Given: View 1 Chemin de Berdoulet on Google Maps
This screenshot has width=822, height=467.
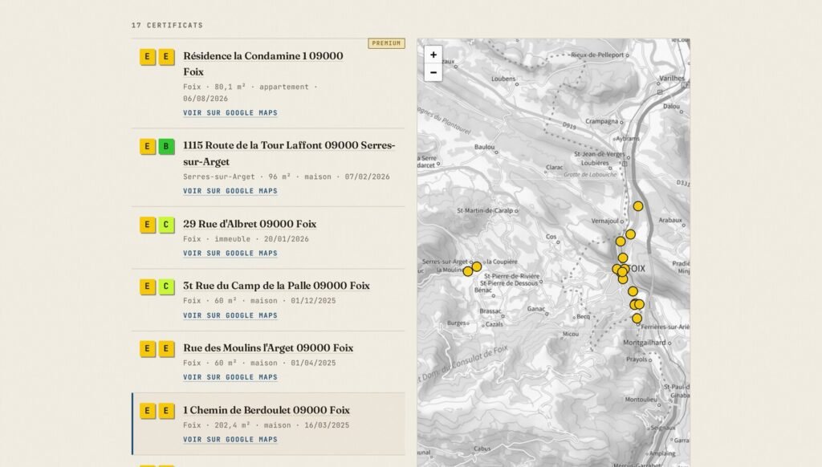Looking at the screenshot, I should [x=230, y=440].
